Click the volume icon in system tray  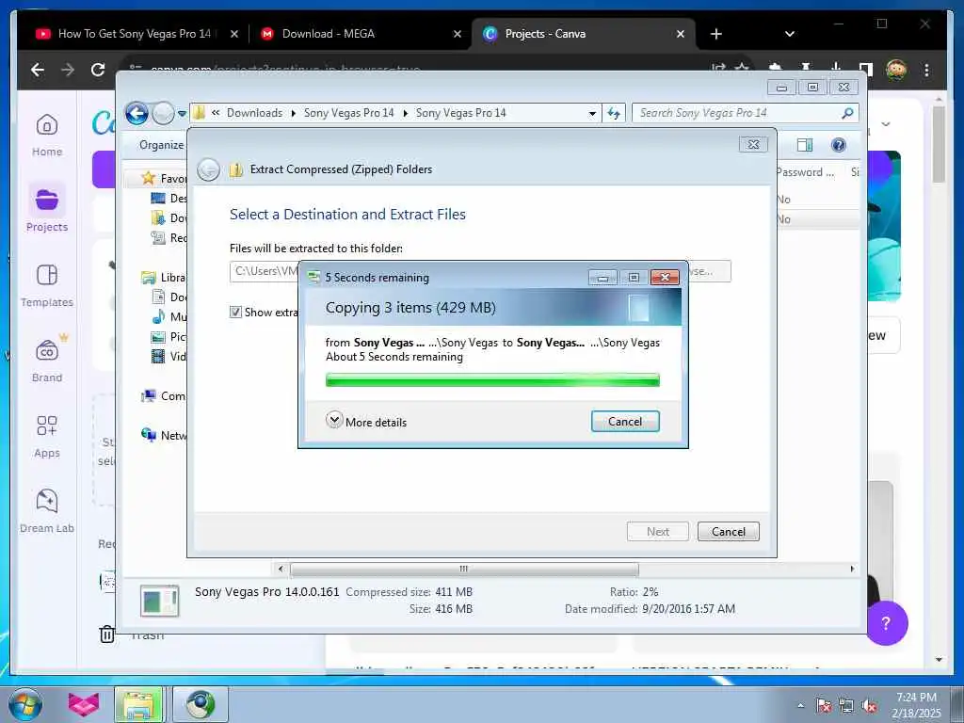pos(869,706)
